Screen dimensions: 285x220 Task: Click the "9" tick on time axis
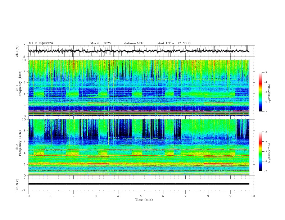tap(230, 196)
